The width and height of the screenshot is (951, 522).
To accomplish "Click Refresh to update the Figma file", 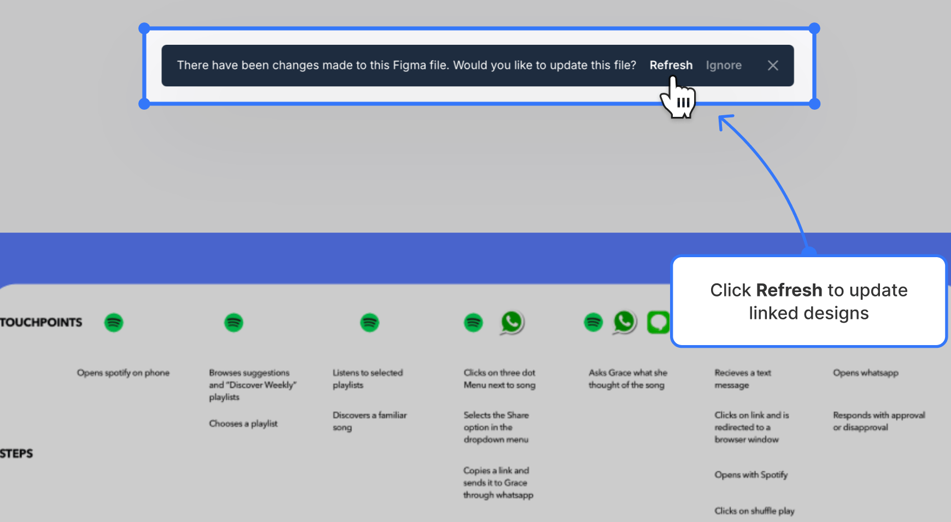I will click(671, 65).
